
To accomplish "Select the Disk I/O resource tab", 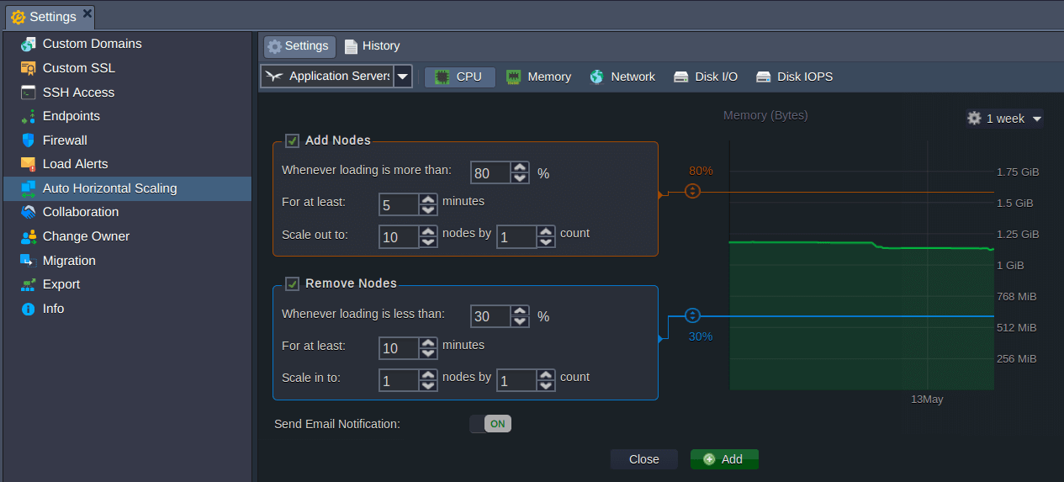I will click(x=706, y=77).
